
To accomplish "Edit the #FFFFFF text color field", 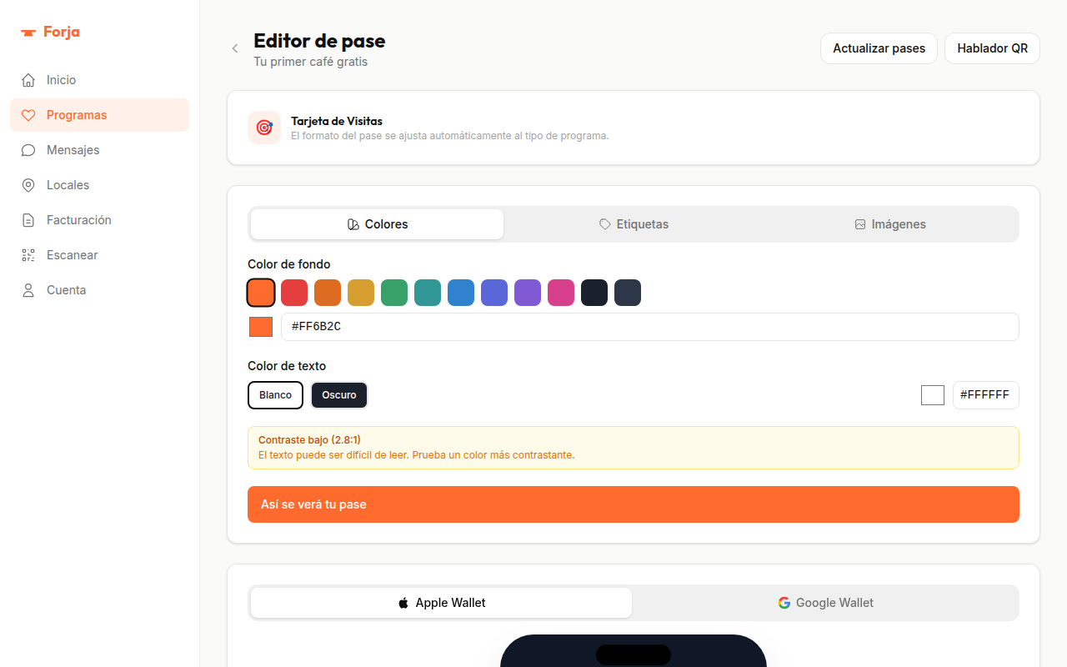I will (x=986, y=395).
